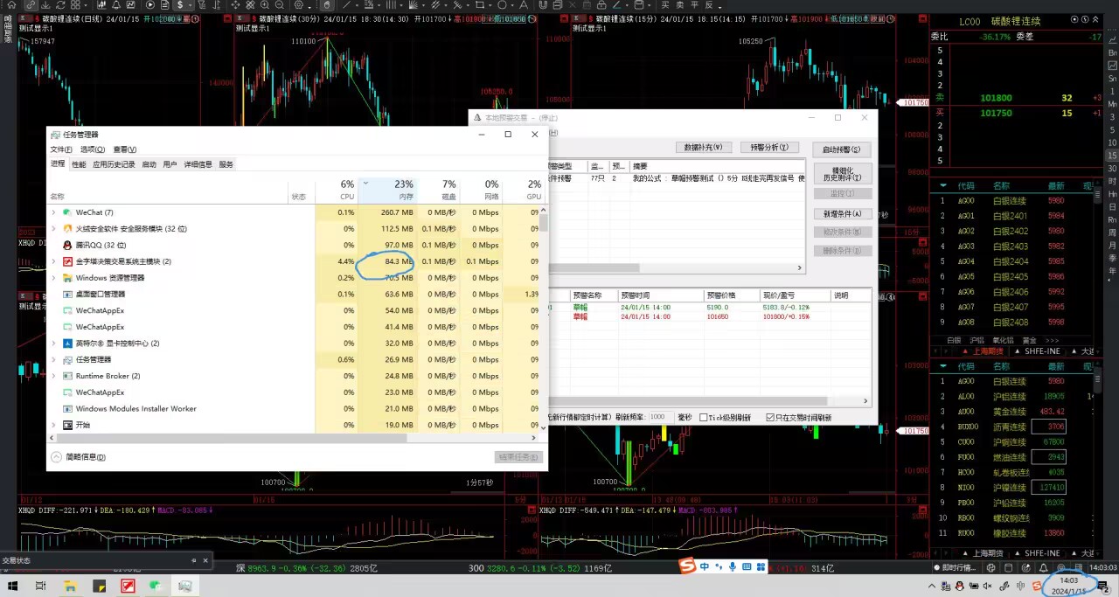Screen dimensions: 1119x597
Task: Click the 数据补充 button in alert window
Action: (704, 148)
